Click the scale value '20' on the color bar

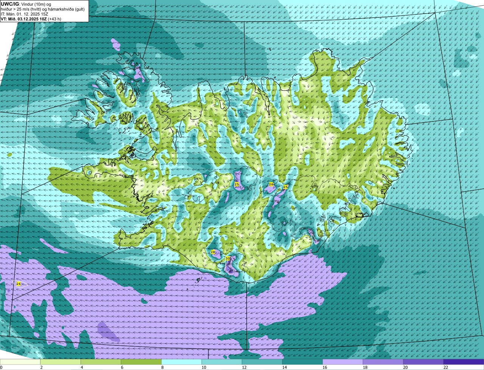tap(405, 367)
